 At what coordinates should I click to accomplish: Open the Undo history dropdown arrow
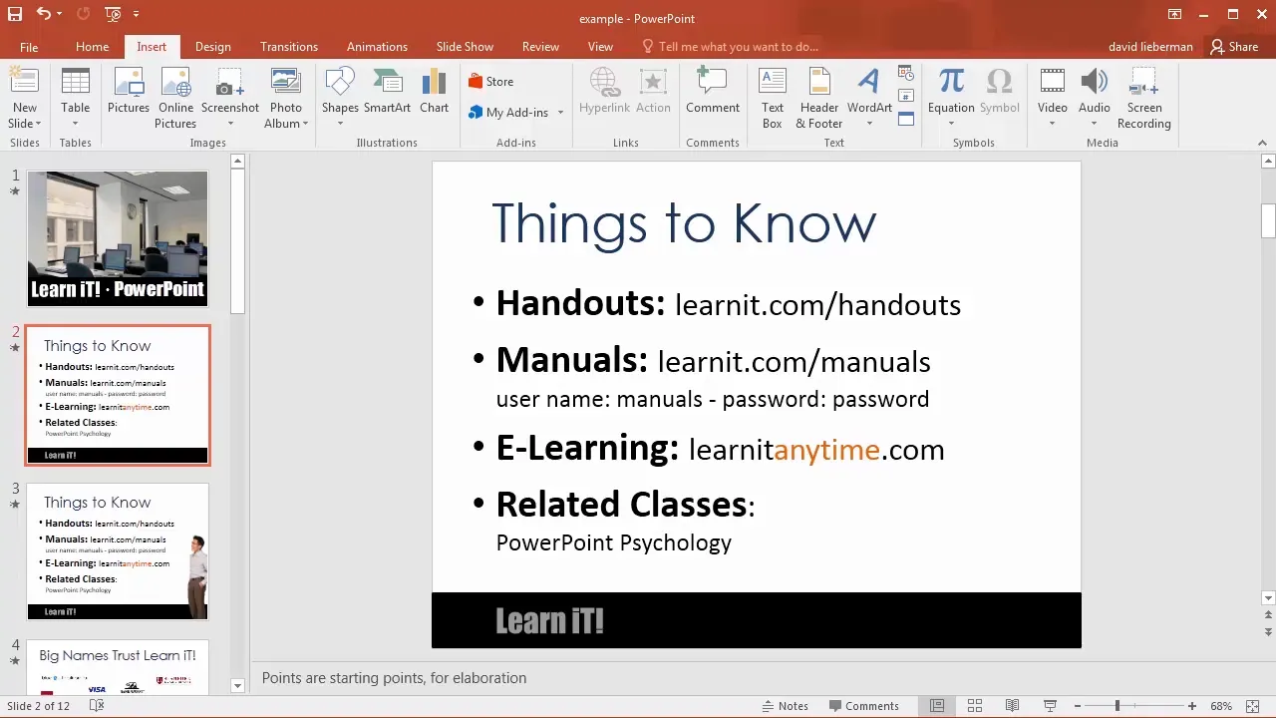coord(60,14)
